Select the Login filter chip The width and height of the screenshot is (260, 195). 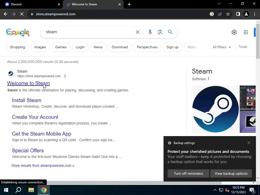pyautogui.click(x=80, y=47)
